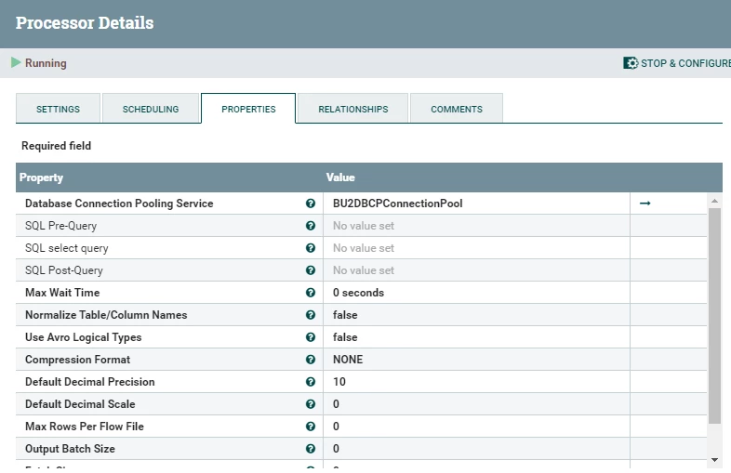Click the 'Database Connection Pooling Service' property name
The height and width of the screenshot is (473, 731).
tap(119, 204)
